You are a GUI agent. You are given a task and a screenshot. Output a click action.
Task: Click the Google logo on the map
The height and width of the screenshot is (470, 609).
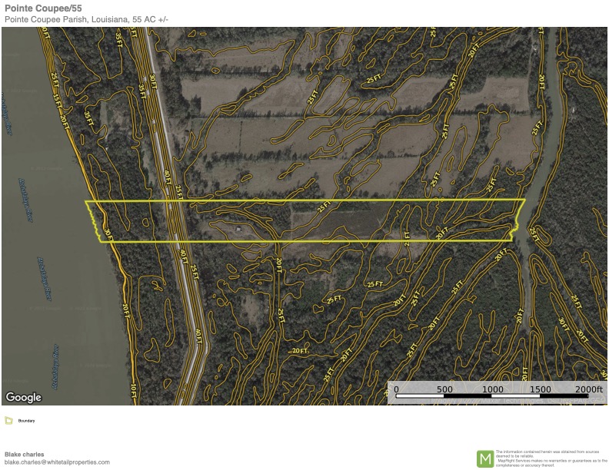pos(23,397)
